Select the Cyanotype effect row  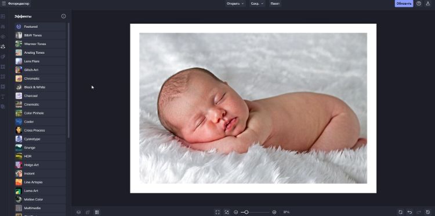pyautogui.click(x=40, y=139)
